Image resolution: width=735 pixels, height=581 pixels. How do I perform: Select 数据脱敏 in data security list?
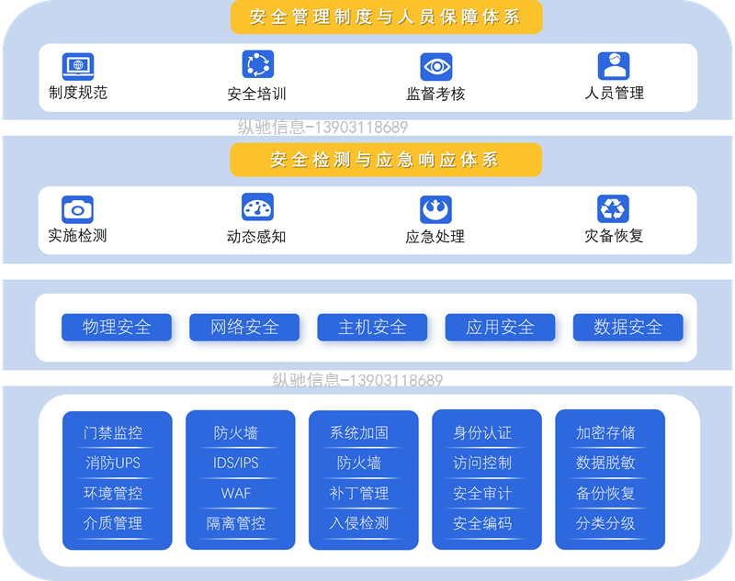pyautogui.click(x=605, y=463)
